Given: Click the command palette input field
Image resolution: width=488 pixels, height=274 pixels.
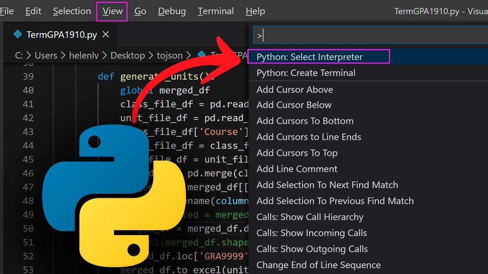Looking at the screenshot, I should [370, 36].
